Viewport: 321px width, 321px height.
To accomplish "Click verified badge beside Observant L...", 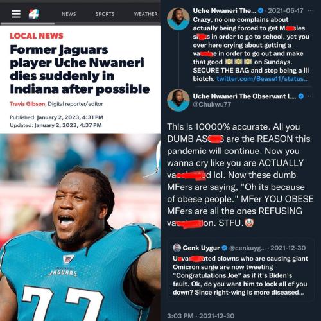I will (301, 96).
